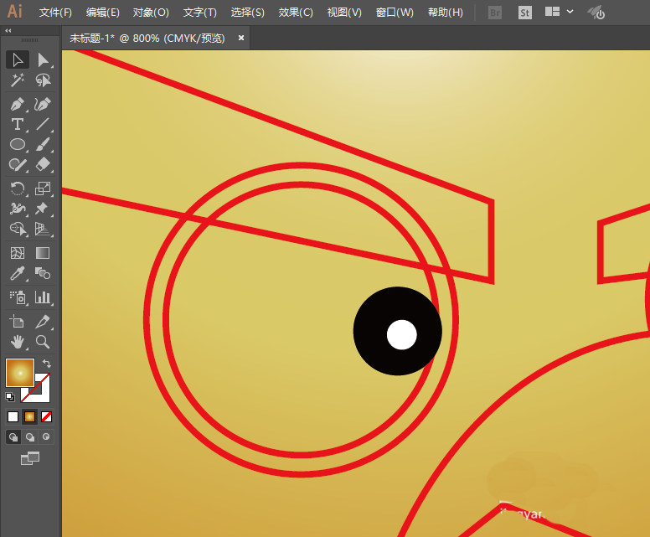Open the 对象(O) menu
650x537 pixels.
151,13
